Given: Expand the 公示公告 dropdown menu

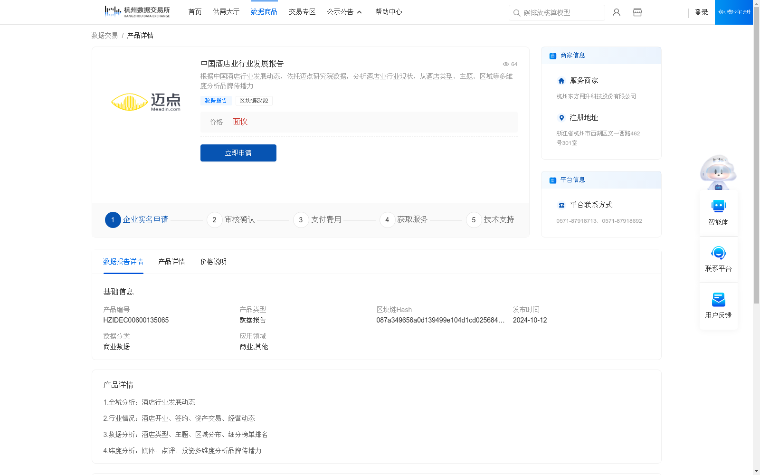Looking at the screenshot, I should [x=344, y=12].
